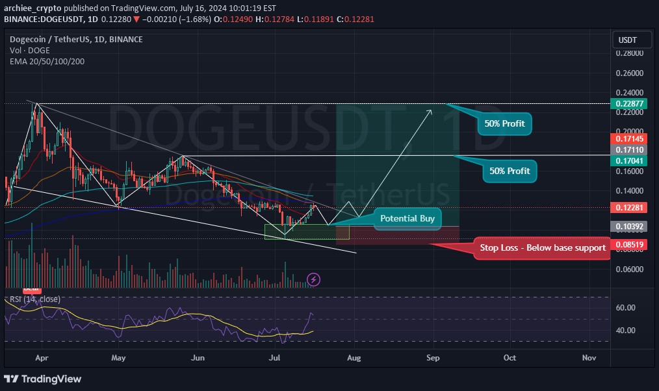
Task: Click the red 0.12281 current price label
Action: 628,207
